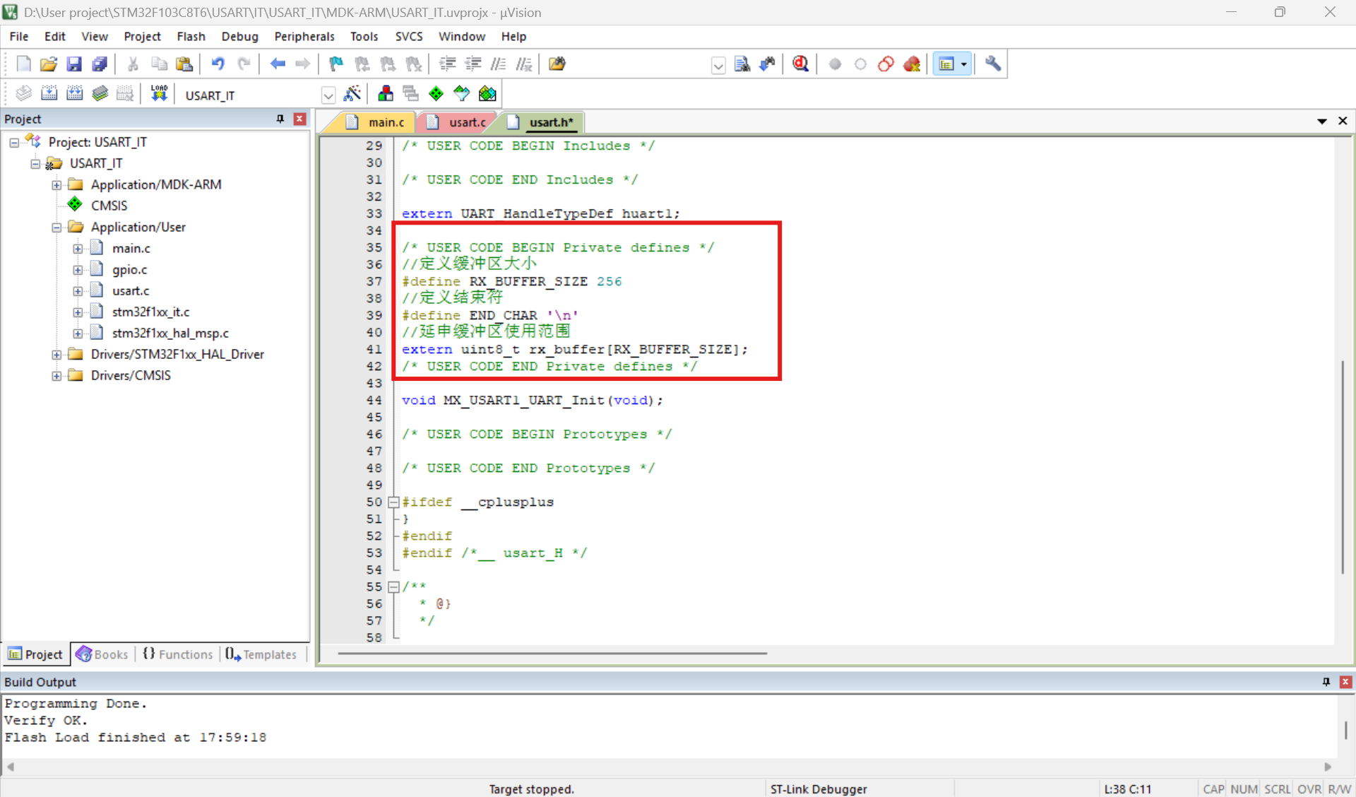Toggle the Kill All Breakpoints icon
Viewport: 1356px width, 797px height.
click(912, 64)
